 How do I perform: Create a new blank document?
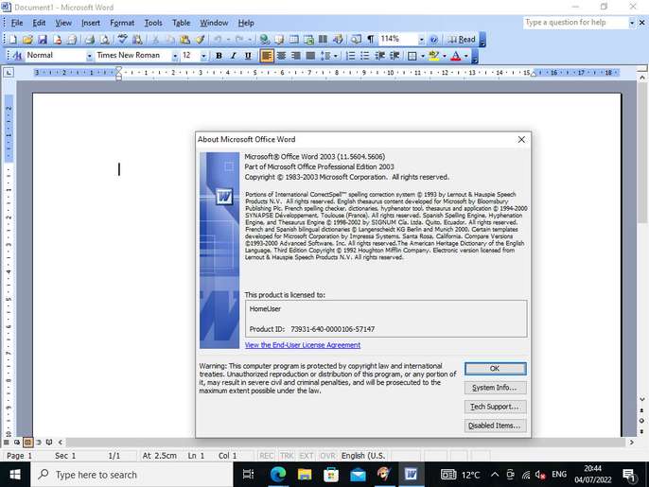coord(13,40)
